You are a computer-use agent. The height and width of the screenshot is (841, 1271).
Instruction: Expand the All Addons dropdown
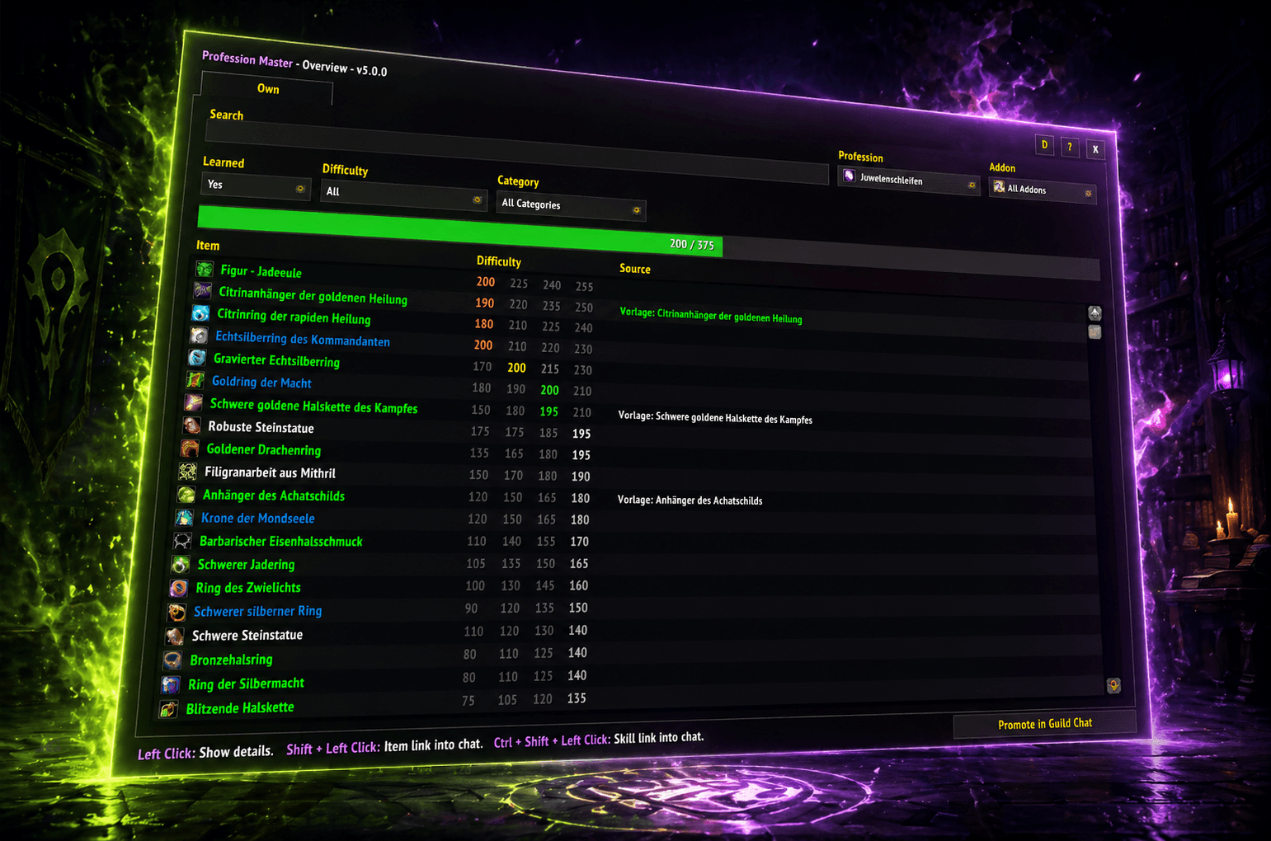[1043, 190]
